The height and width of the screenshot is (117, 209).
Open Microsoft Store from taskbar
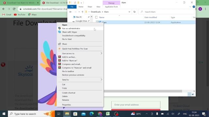[75, 114]
